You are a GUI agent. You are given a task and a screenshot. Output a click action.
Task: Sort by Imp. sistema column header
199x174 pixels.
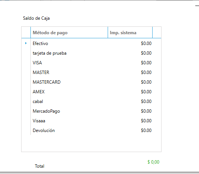[130, 33]
